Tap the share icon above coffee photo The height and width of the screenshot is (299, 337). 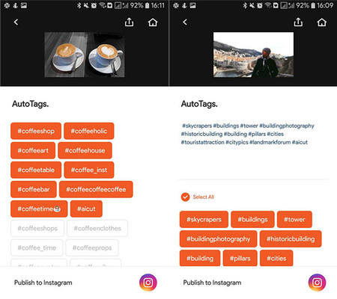click(129, 22)
